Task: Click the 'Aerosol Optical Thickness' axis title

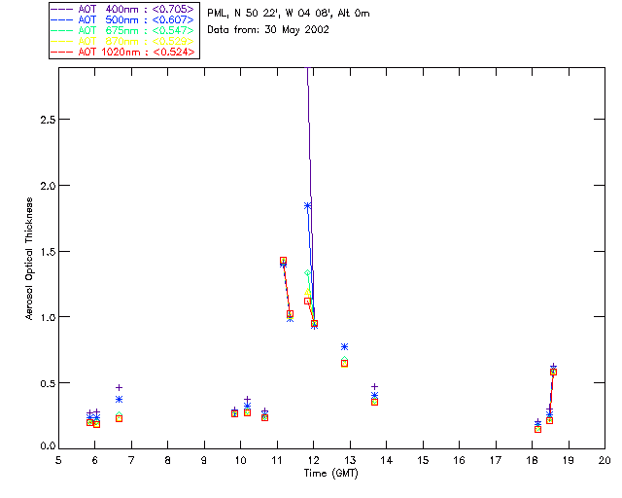Action: pyautogui.click(x=28, y=259)
